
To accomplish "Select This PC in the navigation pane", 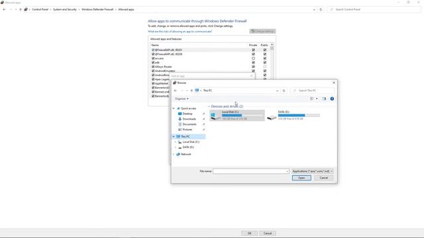I will (x=185, y=137).
